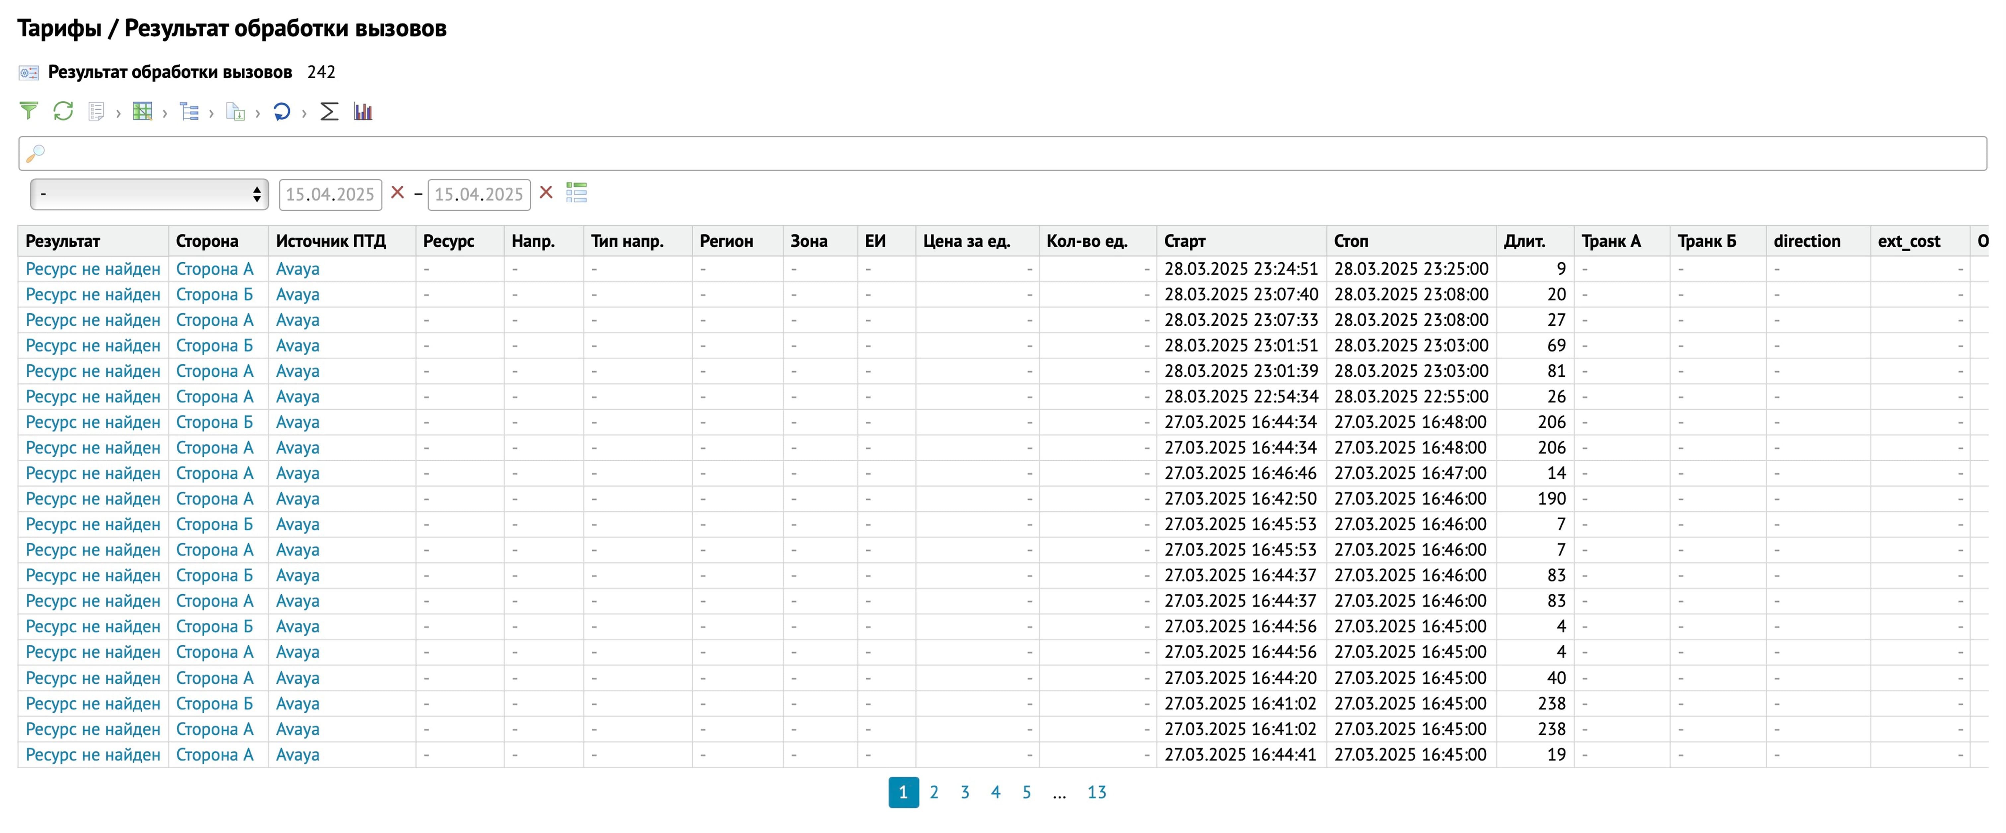The width and height of the screenshot is (2006, 833).
Task: Select start time 28.03.2025 23:01:39 cell
Action: 1240,371
